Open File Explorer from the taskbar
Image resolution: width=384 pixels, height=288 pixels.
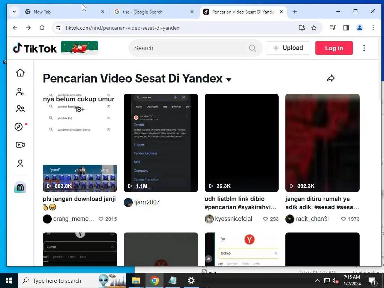point(136,280)
